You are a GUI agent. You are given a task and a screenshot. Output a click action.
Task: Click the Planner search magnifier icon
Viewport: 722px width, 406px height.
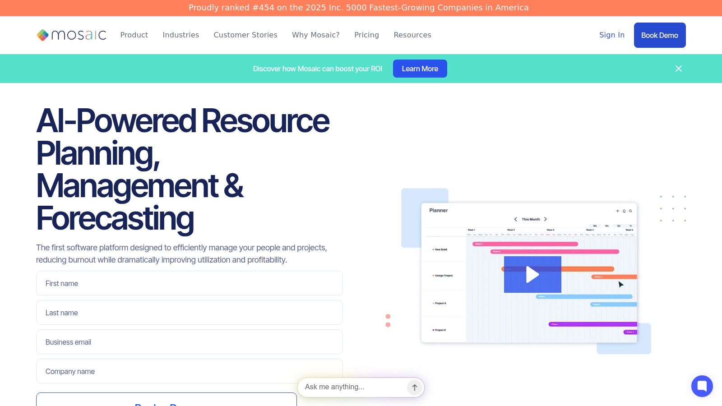[x=630, y=211]
